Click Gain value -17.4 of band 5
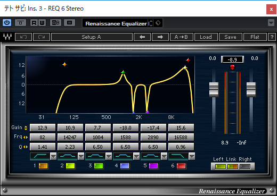The height and width of the screenshot is (196, 277). point(153,127)
